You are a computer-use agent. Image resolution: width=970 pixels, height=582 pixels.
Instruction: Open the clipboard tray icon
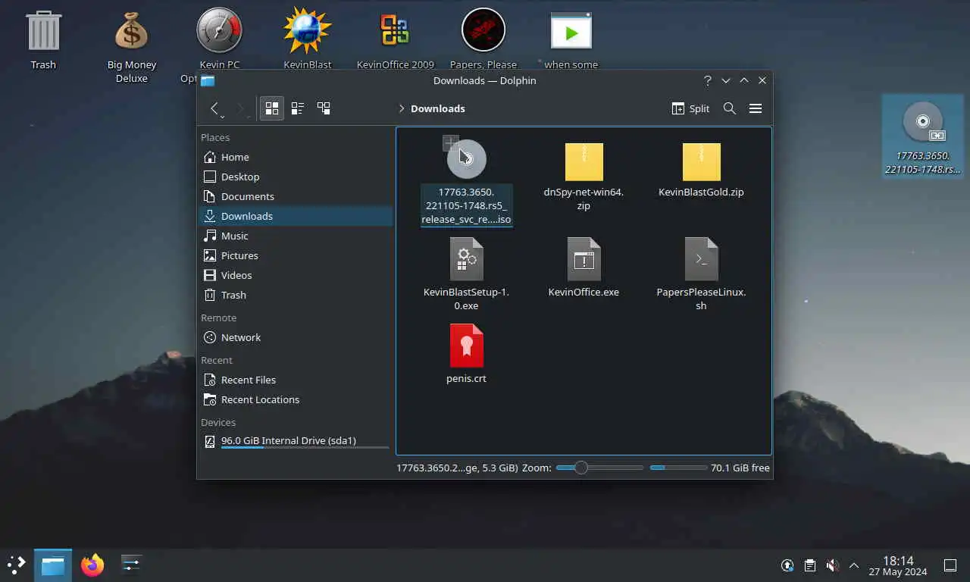tap(810, 565)
